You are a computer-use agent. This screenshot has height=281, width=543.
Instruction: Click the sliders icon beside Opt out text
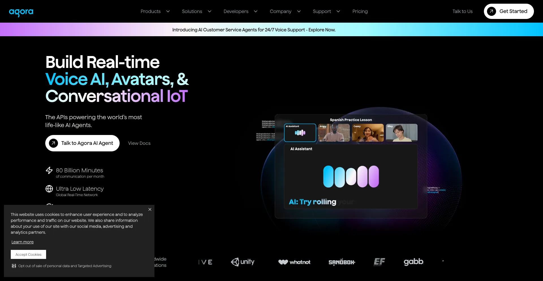(x=14, y=266)
